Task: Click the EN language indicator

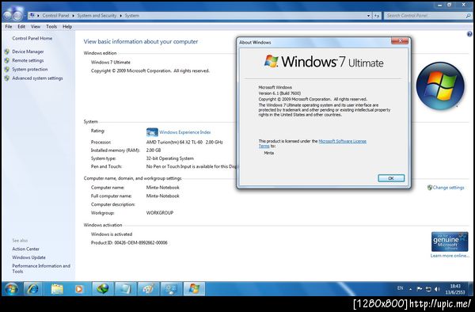Action: point(400,288)
